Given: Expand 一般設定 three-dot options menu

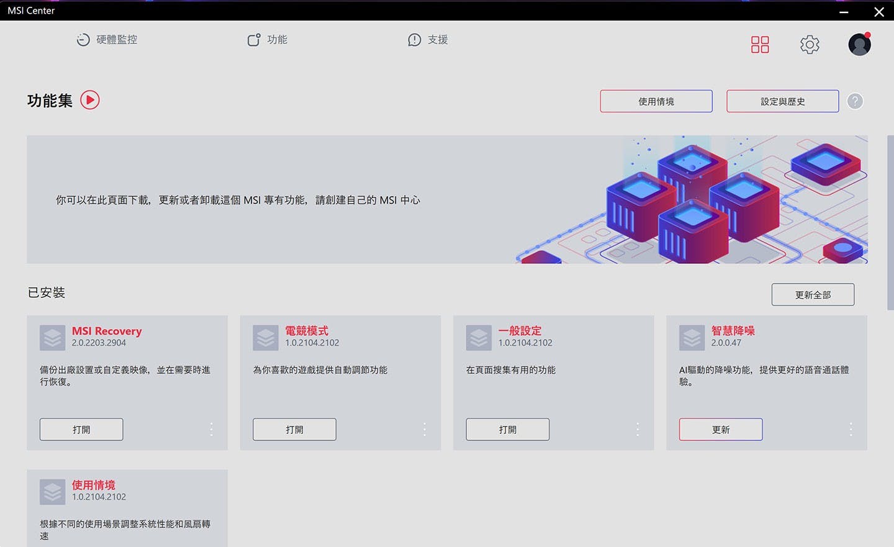Looking at the screenshot, I should click(637, 429).
